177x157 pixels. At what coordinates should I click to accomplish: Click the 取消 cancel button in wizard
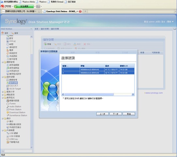pos(129,114)
